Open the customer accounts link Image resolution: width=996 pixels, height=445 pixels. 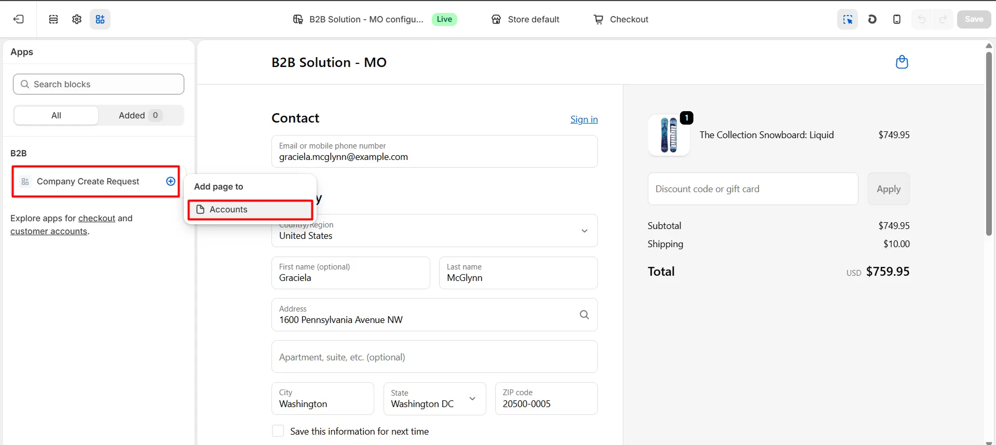tap(49, 232)
